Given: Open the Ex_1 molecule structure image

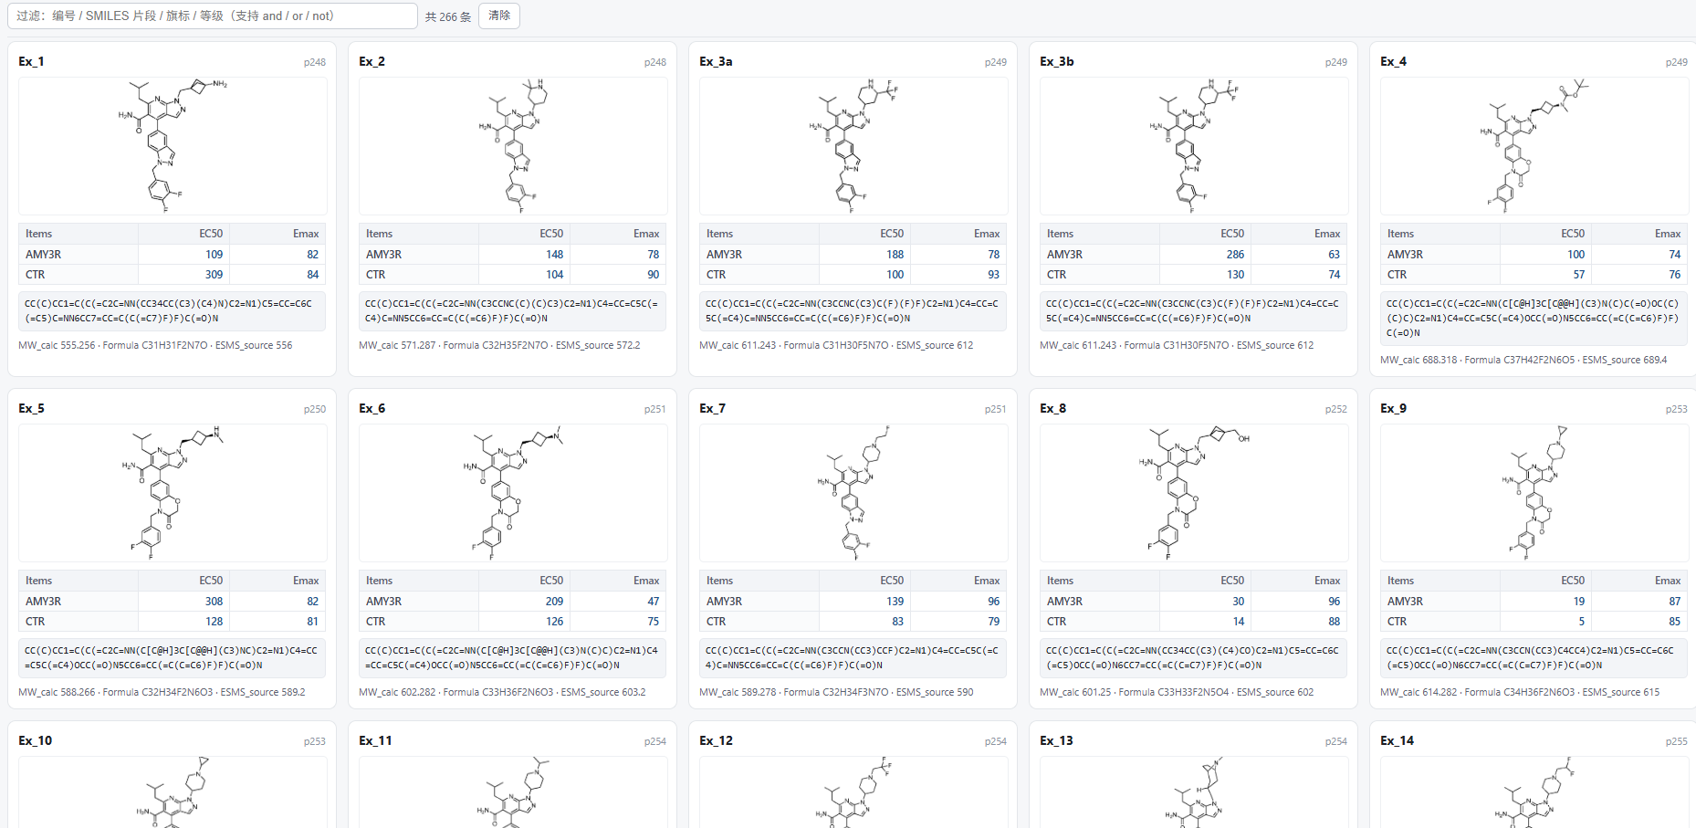Looking at the screenshot, I should 173,146.
